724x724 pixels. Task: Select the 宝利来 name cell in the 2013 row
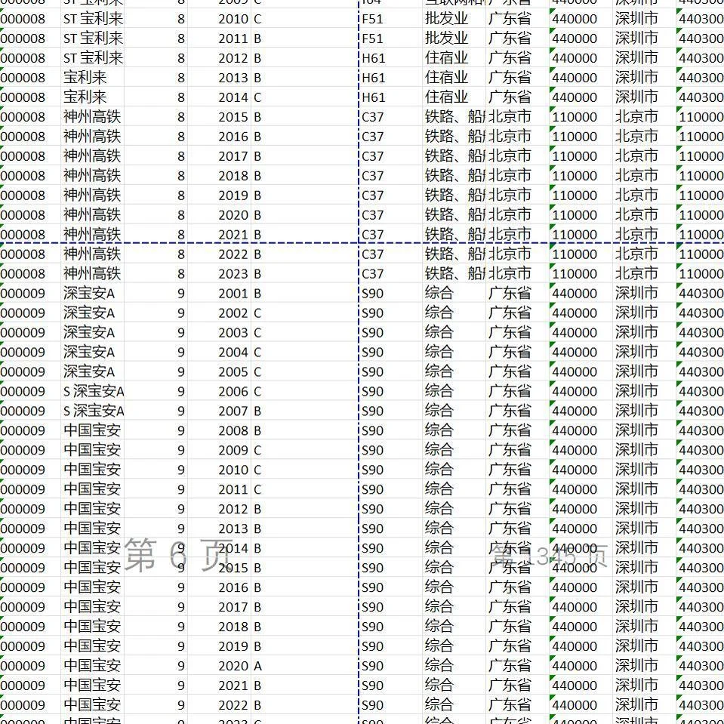(x=92, y=78)
